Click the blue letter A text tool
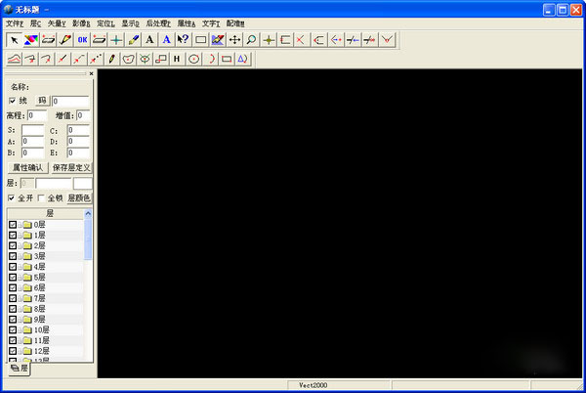586x393 pixels. tap(166, 40)
